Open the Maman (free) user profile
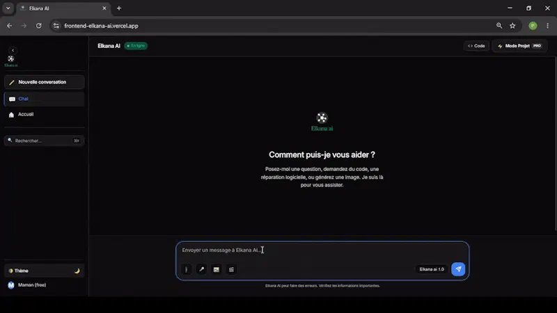The width and height of the screenshot is (557, 313). point(45,285)
